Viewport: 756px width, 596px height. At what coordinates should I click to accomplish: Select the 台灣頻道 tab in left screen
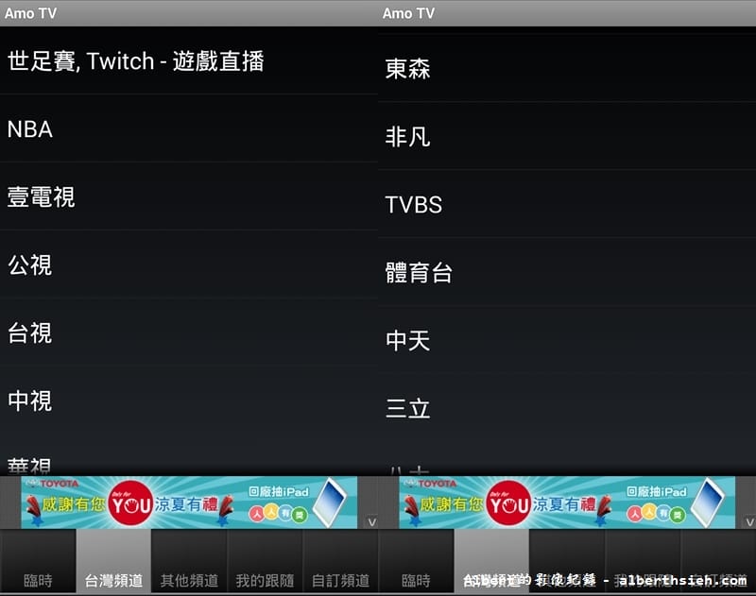point(113,561)
